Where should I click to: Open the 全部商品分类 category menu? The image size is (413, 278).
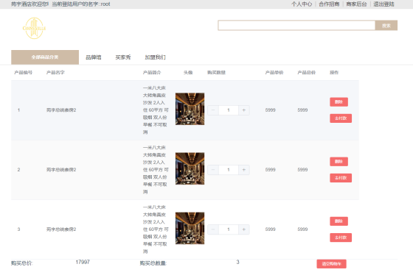point(45,57)
